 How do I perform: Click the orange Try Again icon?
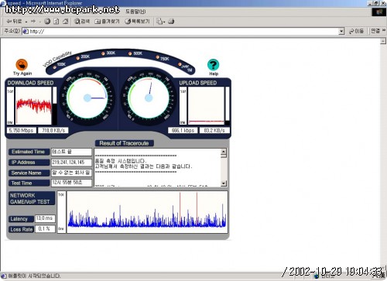coord(22,65)
